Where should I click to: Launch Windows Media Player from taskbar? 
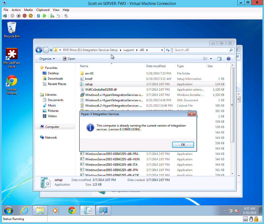[56, 210]
